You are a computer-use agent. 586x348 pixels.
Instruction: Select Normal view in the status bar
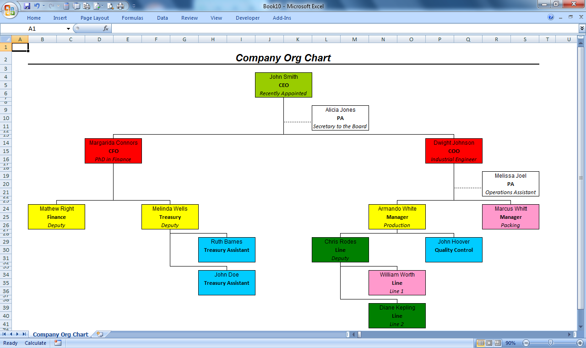(x=480, y=343)
